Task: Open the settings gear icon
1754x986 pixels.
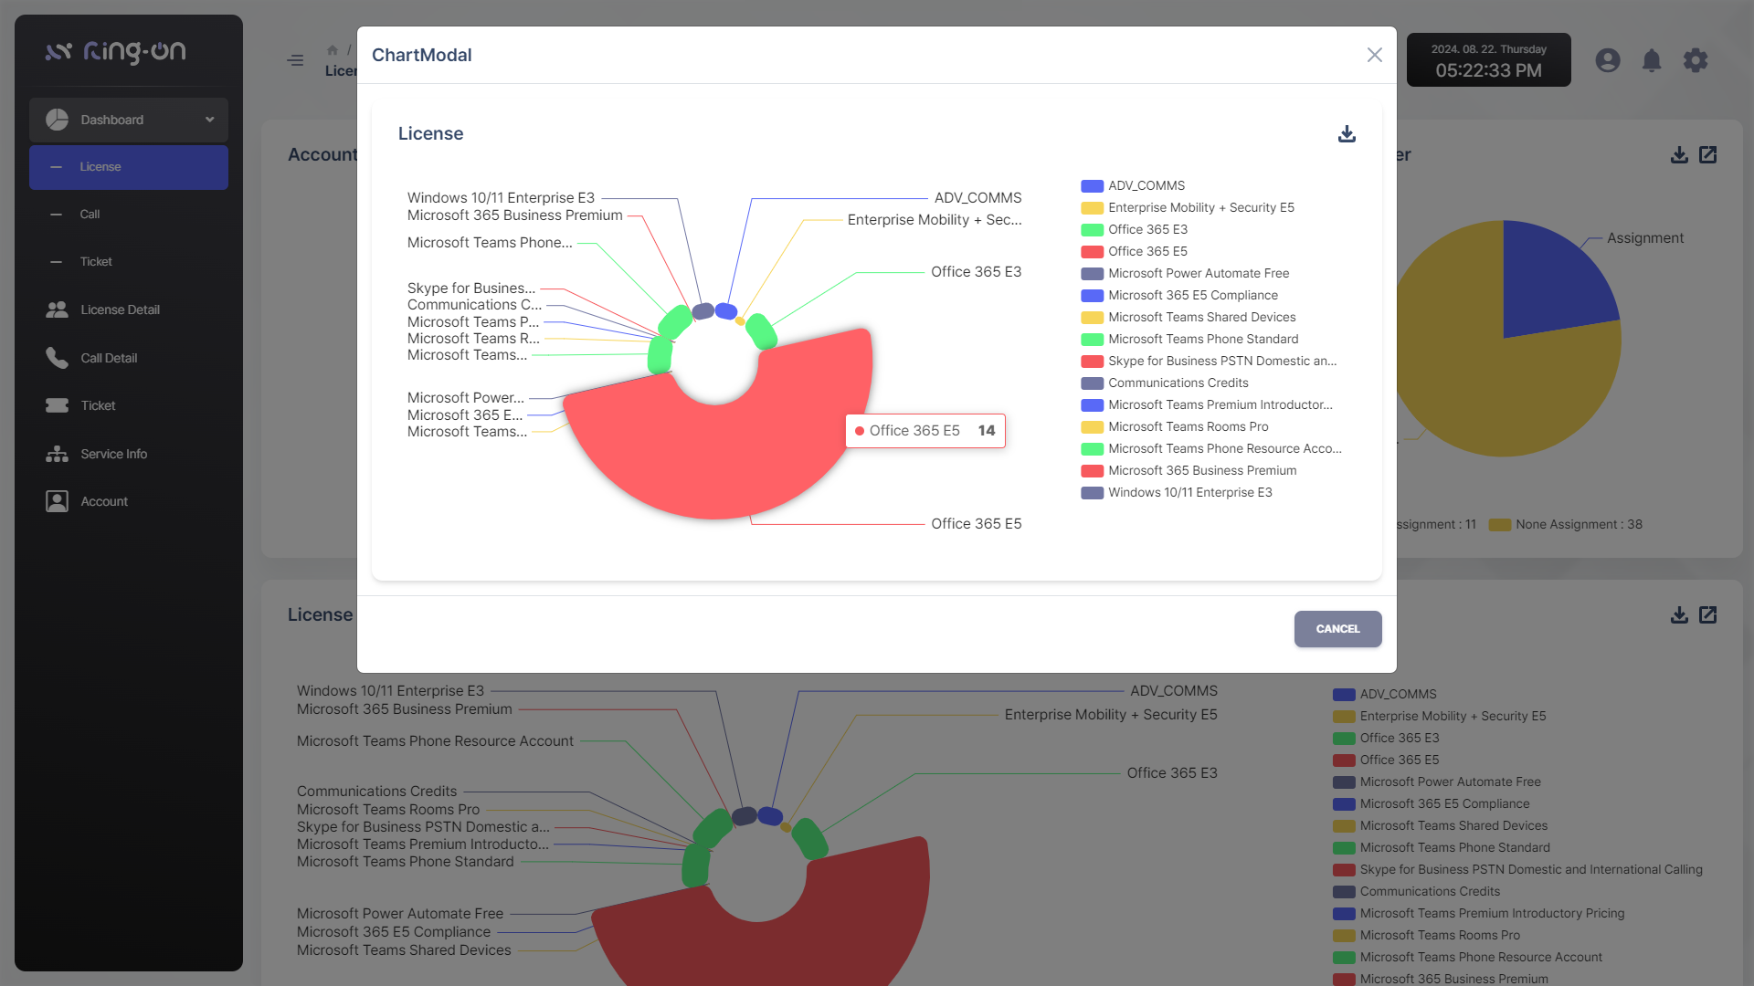Action: tap(1696, 60)
